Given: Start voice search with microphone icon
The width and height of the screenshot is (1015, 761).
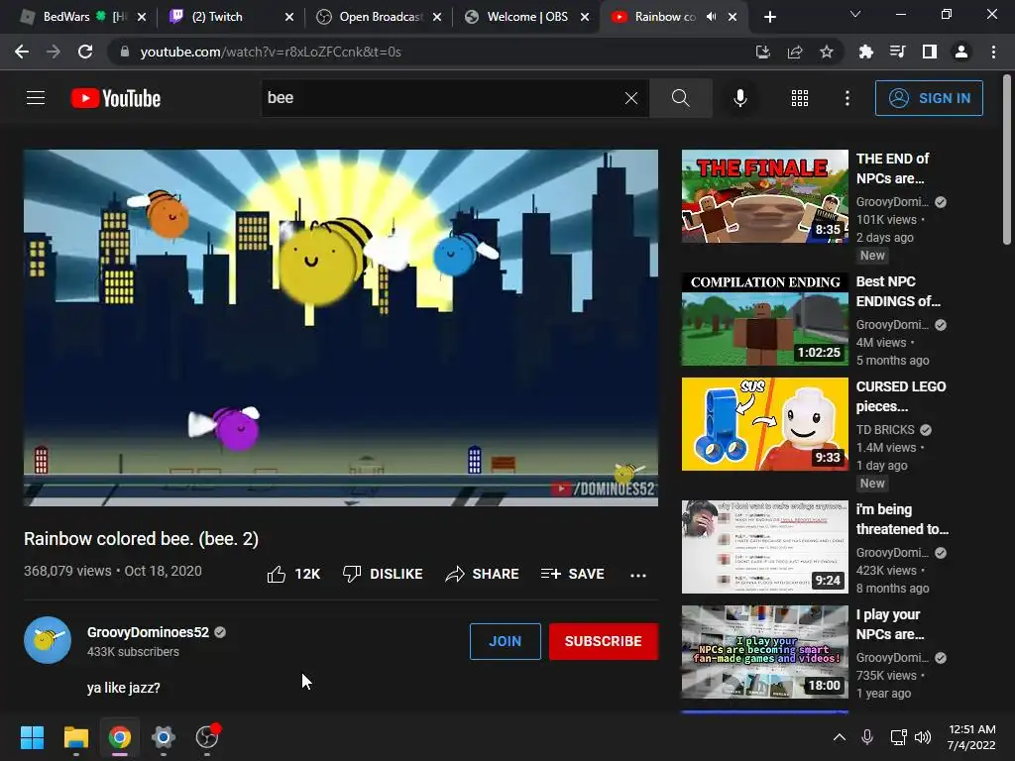Looking at the screenshot, I should click(x=739, y=98).
